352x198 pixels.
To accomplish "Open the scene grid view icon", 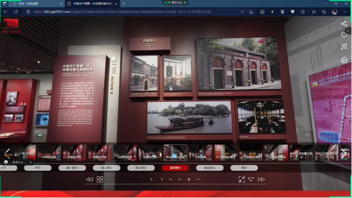I will [100, 179].
